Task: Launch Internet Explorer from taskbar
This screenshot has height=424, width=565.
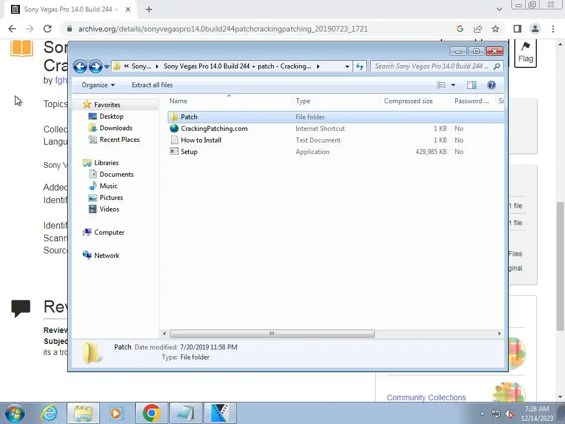Action: coord(49,413)
